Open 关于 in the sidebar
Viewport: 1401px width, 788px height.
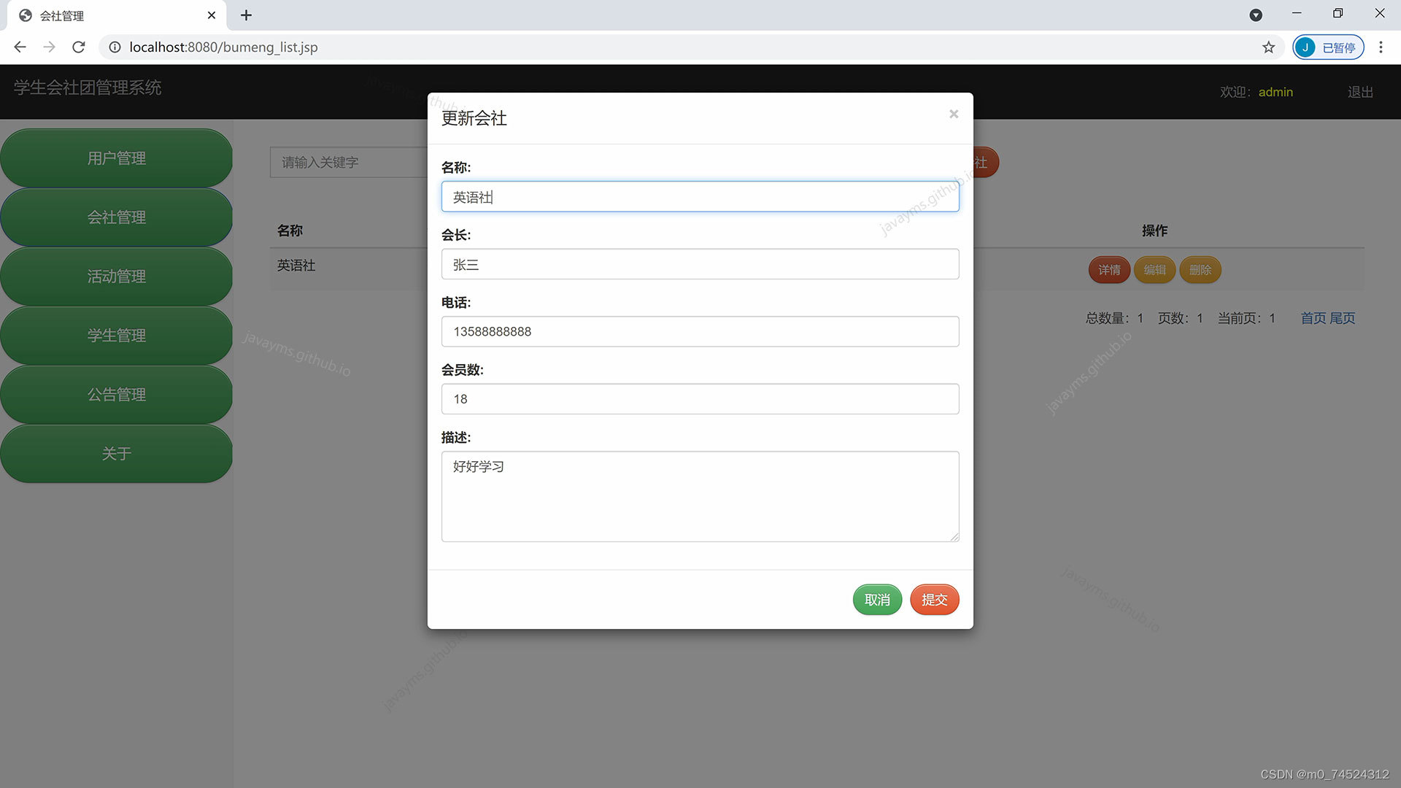point(117,454)
